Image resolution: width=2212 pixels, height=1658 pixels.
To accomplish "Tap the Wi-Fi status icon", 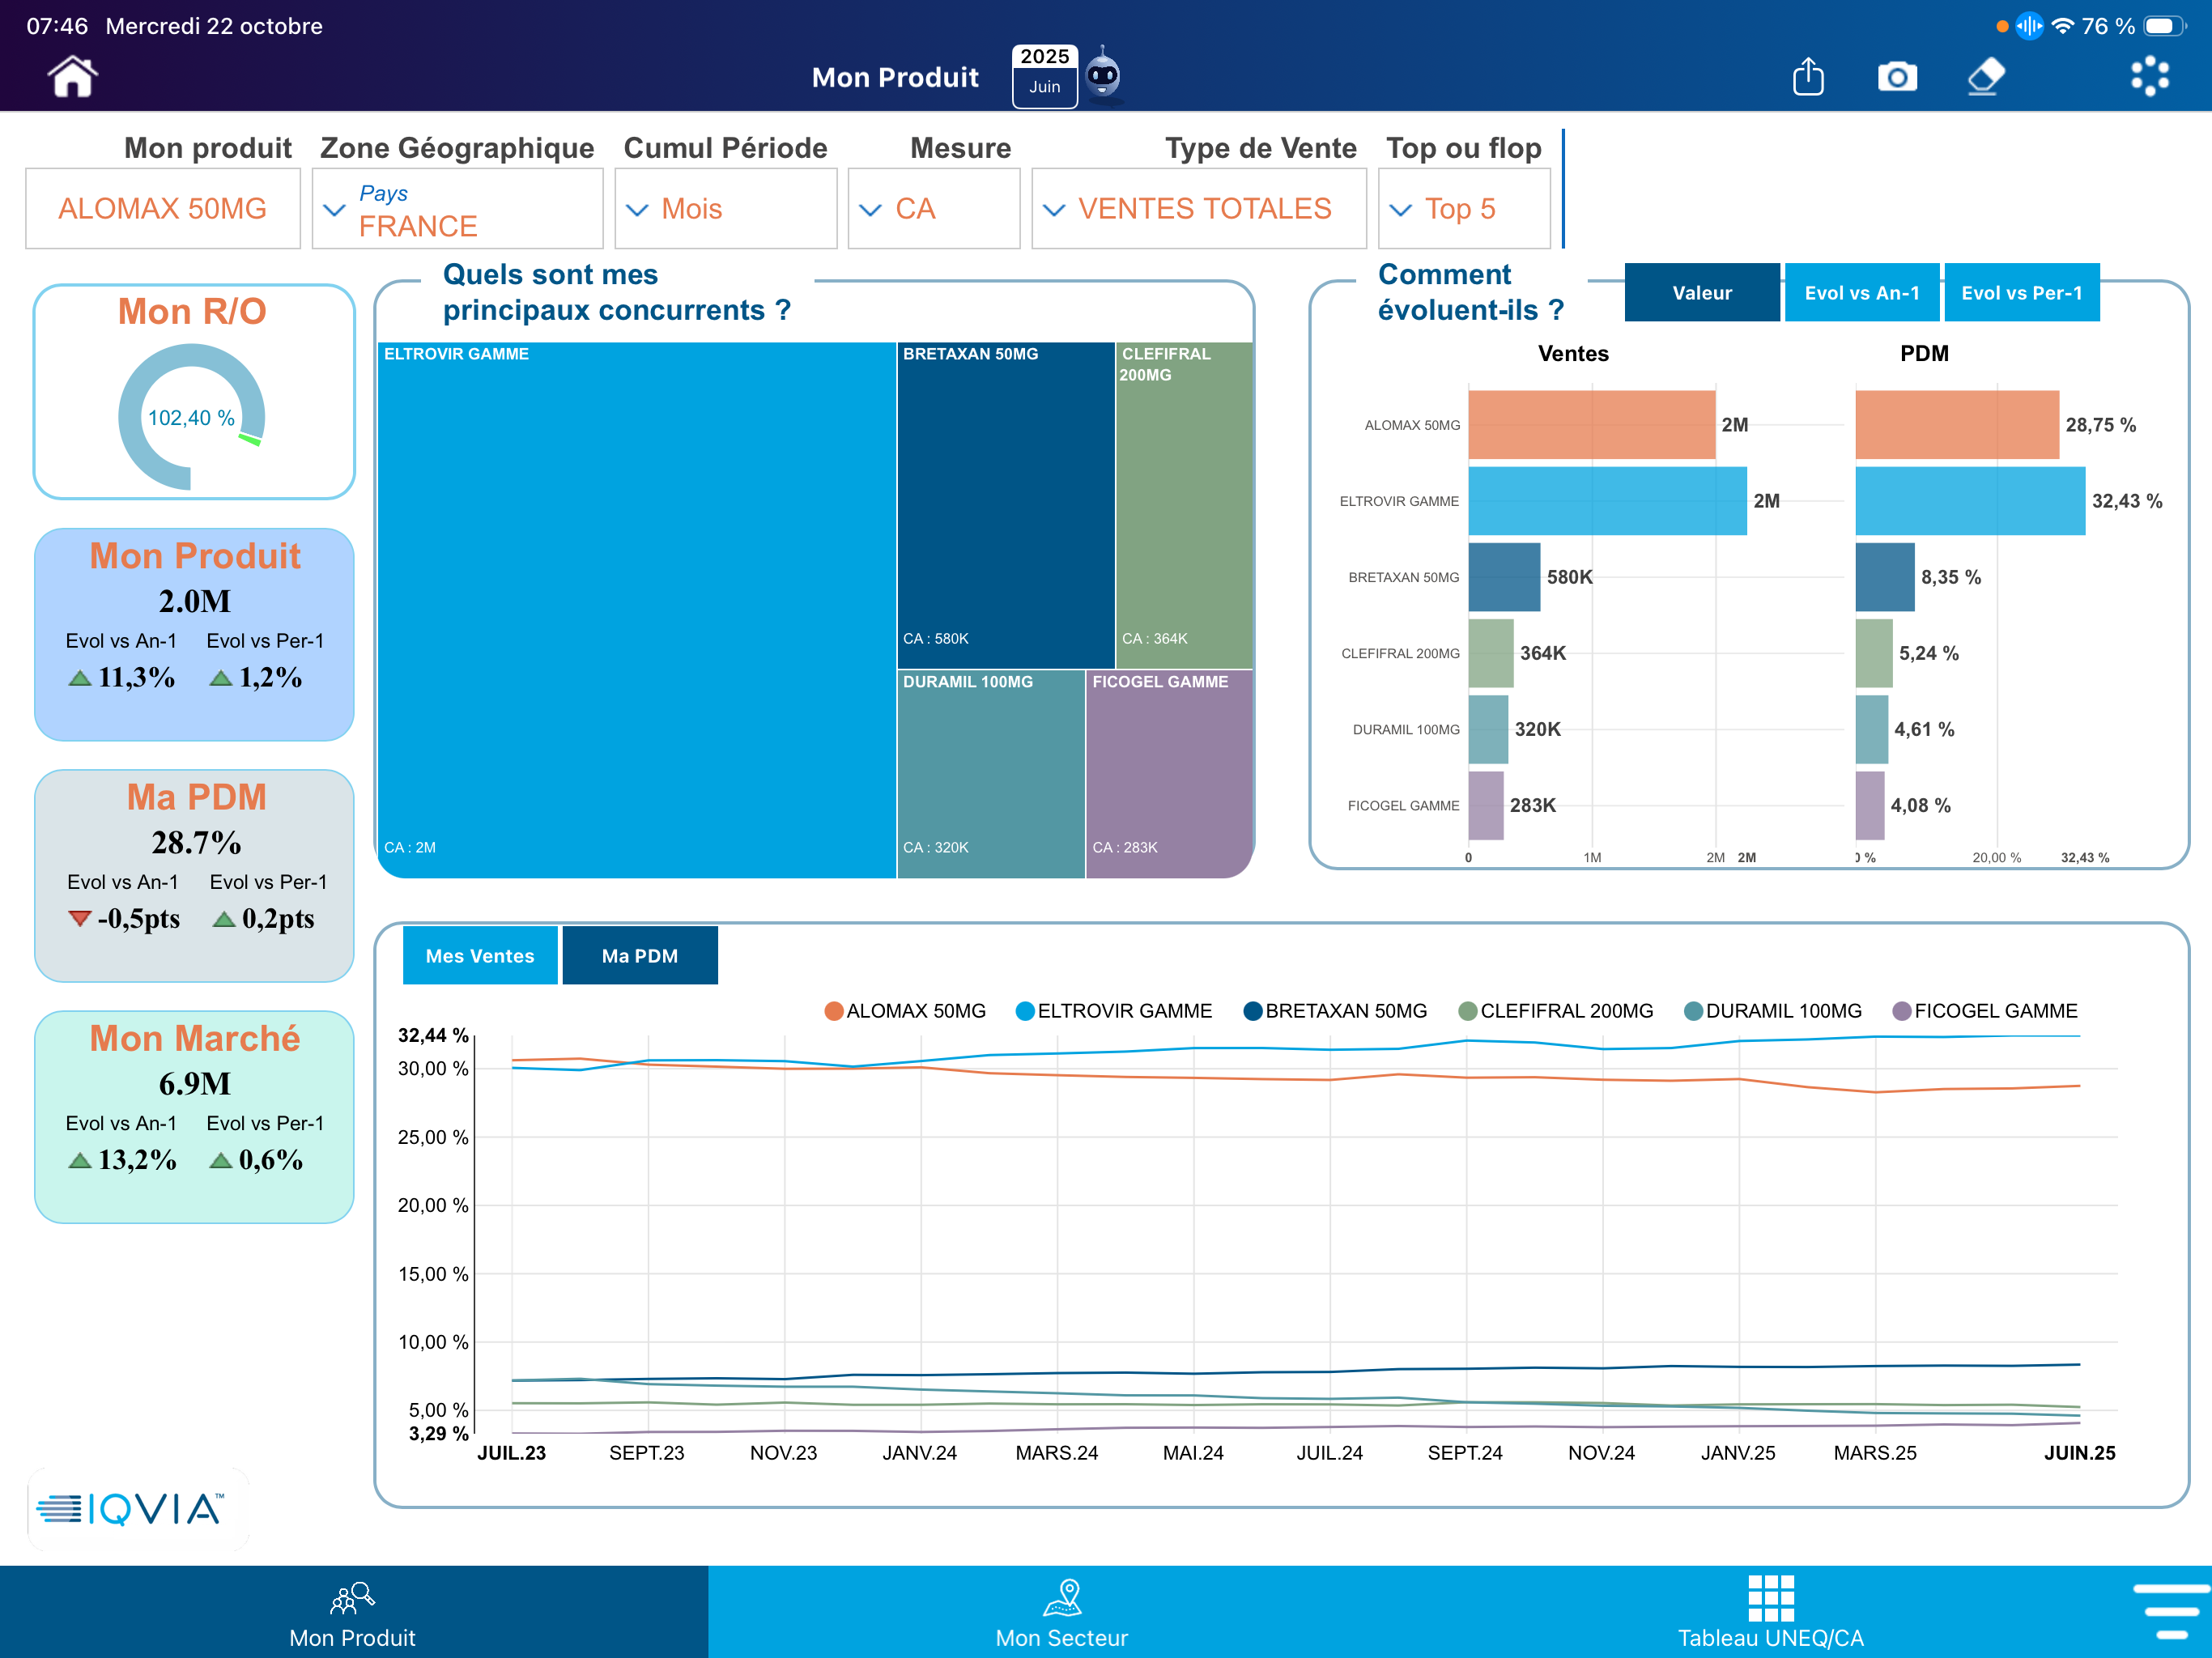I will point(2062,26).
